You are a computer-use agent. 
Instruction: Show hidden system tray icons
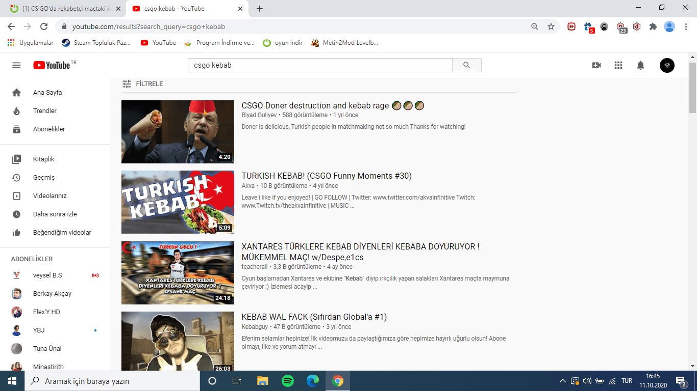[x=563, y=381]
